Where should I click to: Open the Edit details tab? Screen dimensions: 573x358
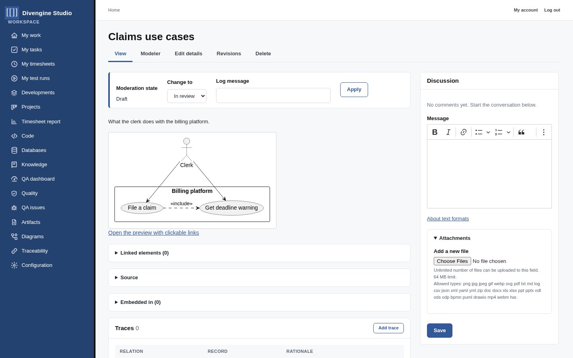tap(189, 54)
